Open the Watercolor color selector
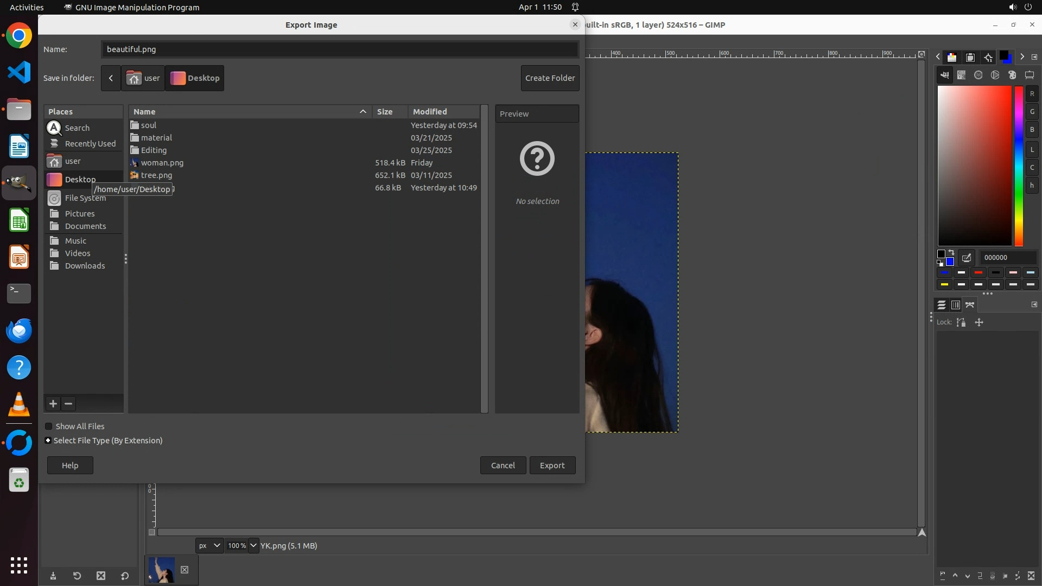1042x586 pixels. (979, 75)
